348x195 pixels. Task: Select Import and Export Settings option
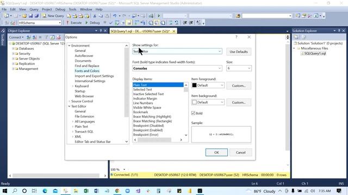tap(94, 76)
